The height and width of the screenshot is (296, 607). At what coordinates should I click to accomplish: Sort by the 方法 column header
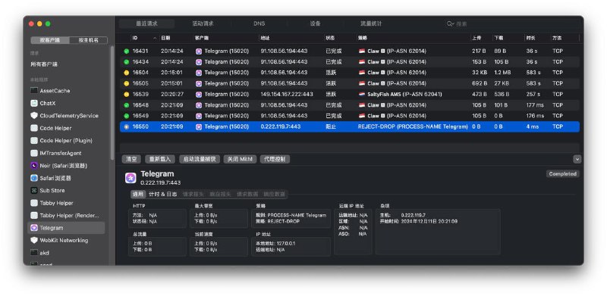coord(557,39)
